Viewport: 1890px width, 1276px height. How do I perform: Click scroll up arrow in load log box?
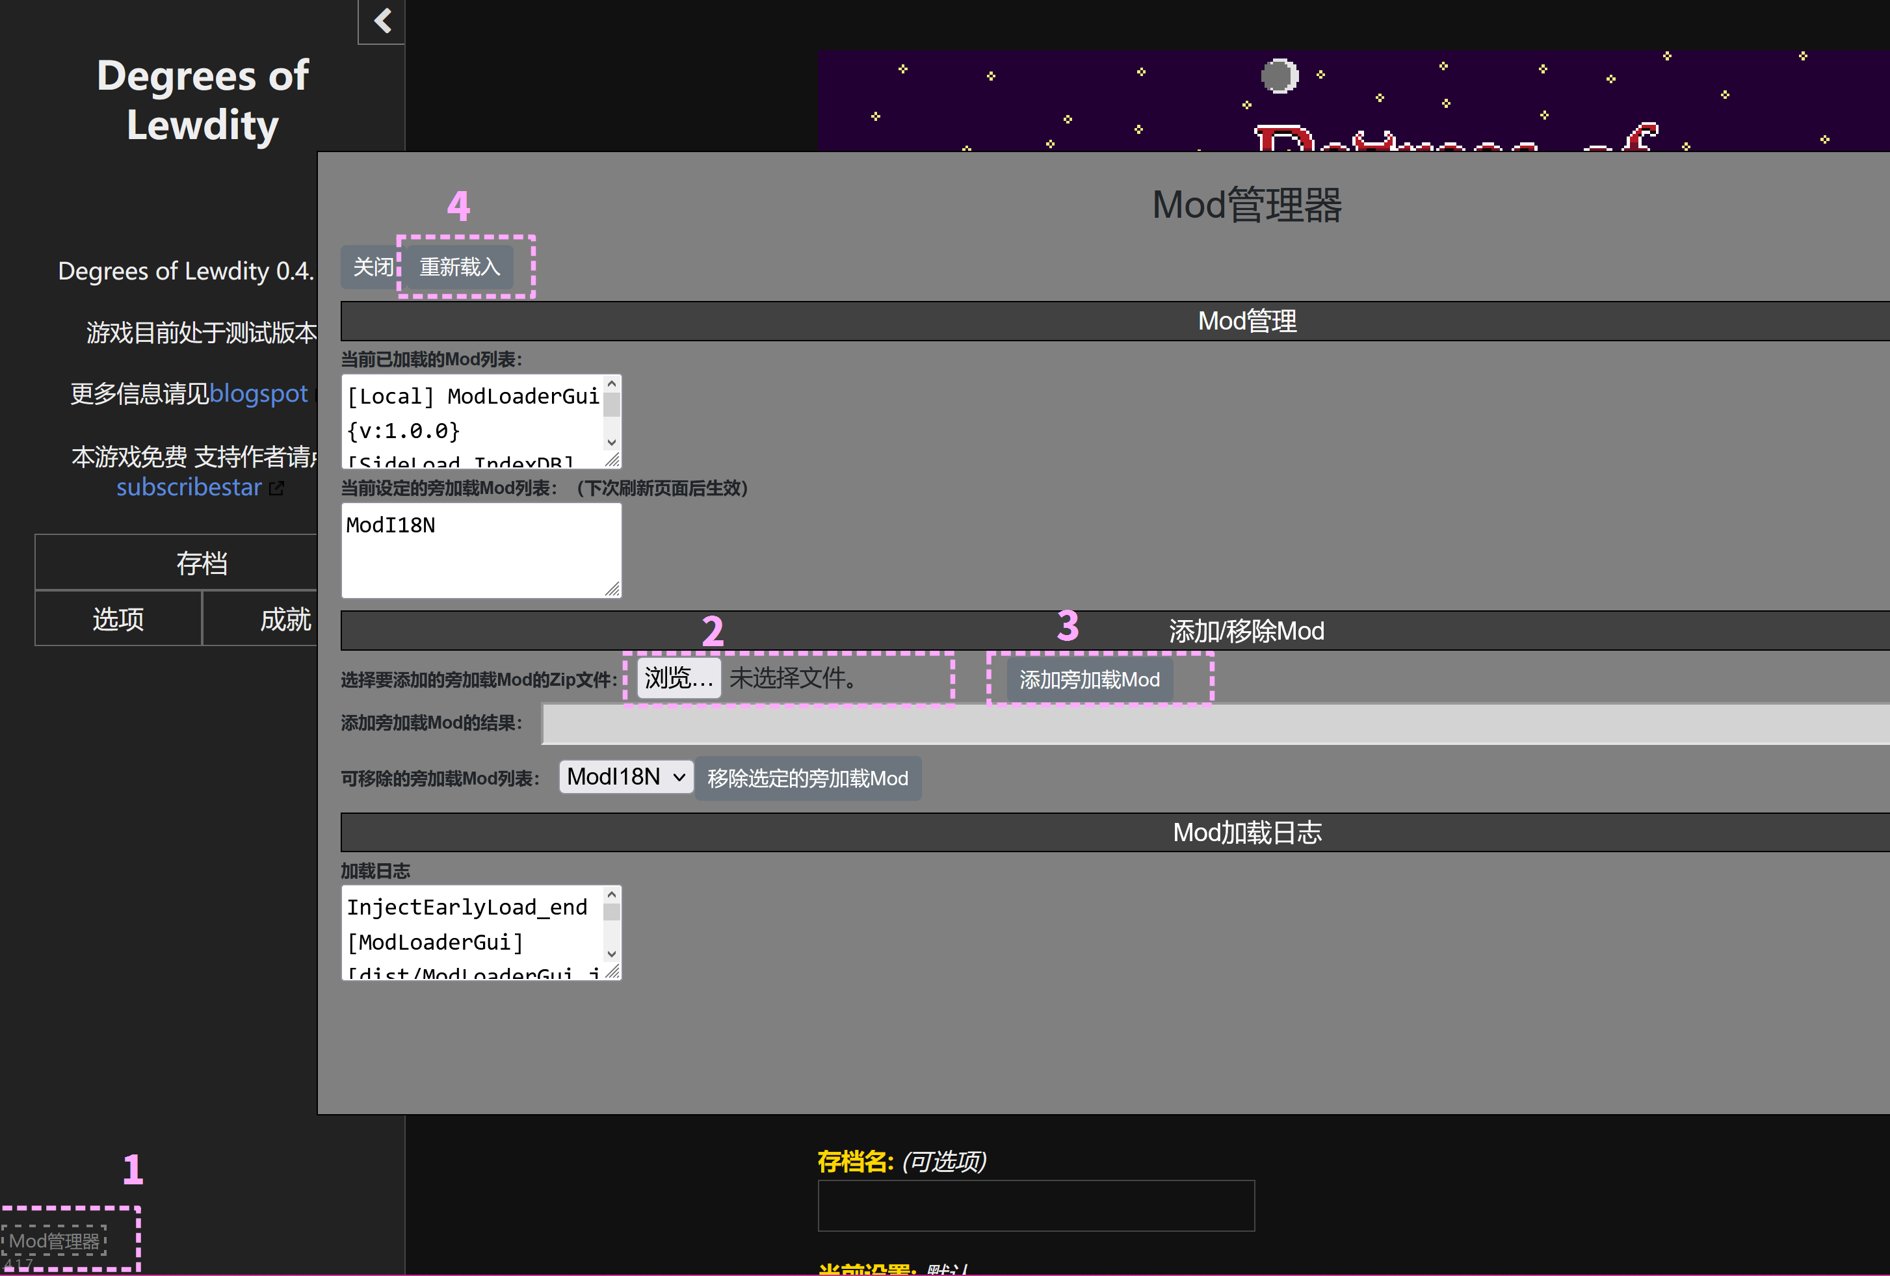point(612,894)
